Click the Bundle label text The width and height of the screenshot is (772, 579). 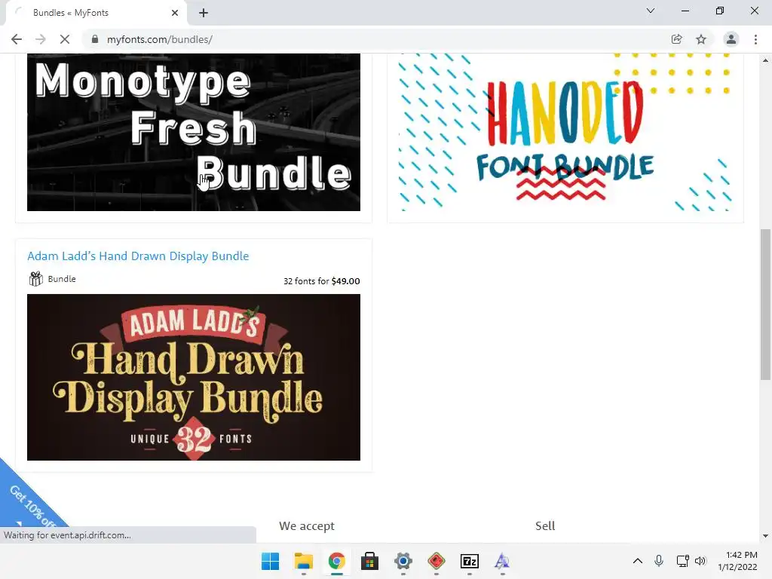point(62,279)
